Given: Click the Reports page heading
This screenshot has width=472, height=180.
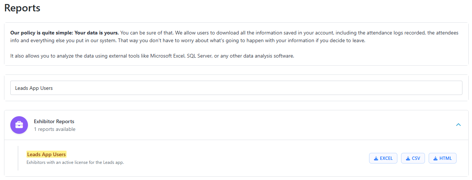Looking at the screenshot, I should click(22, 8).
